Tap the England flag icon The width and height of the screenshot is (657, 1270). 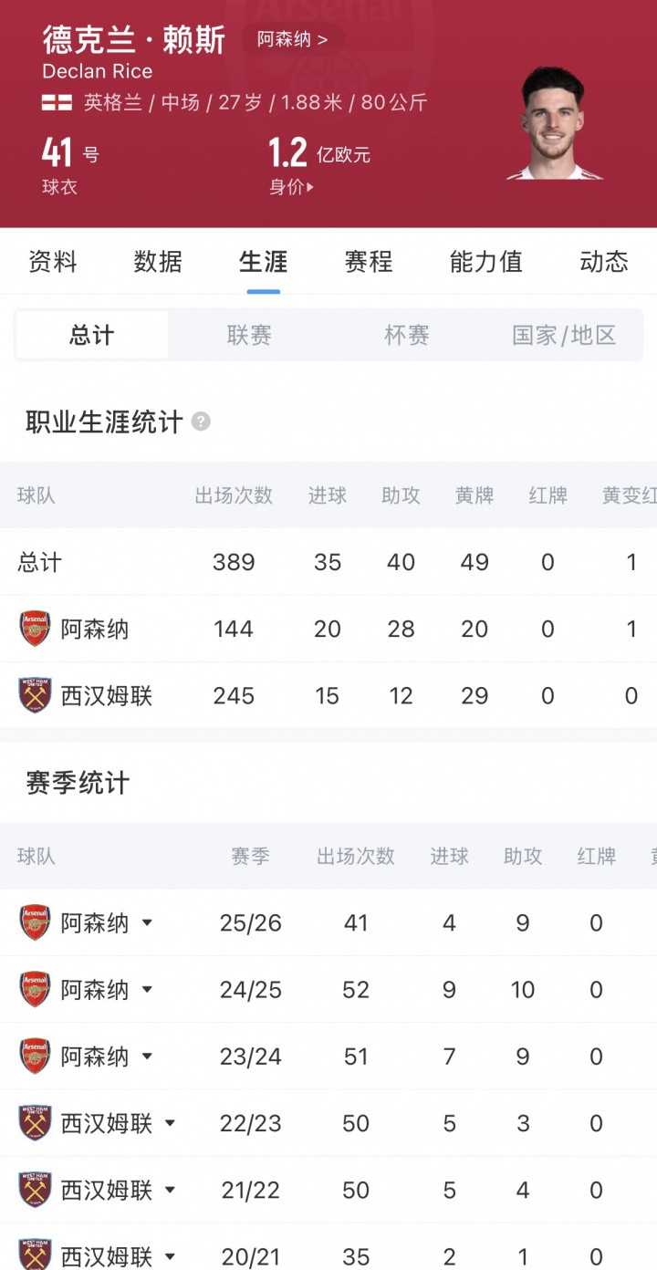[57, 102]
